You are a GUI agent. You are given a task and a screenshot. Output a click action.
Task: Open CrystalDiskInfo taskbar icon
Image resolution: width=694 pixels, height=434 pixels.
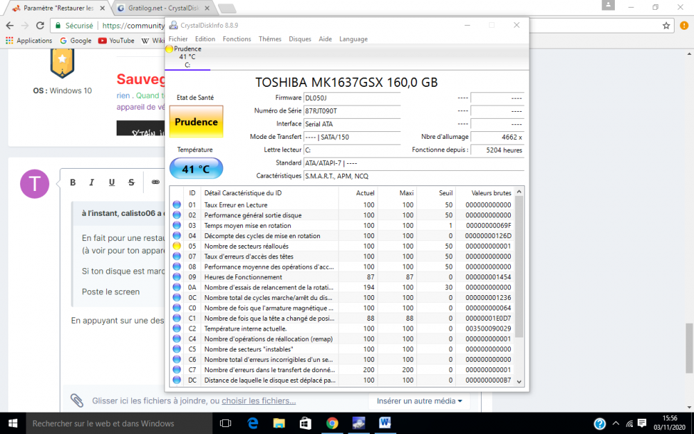(x=359, y=423)
